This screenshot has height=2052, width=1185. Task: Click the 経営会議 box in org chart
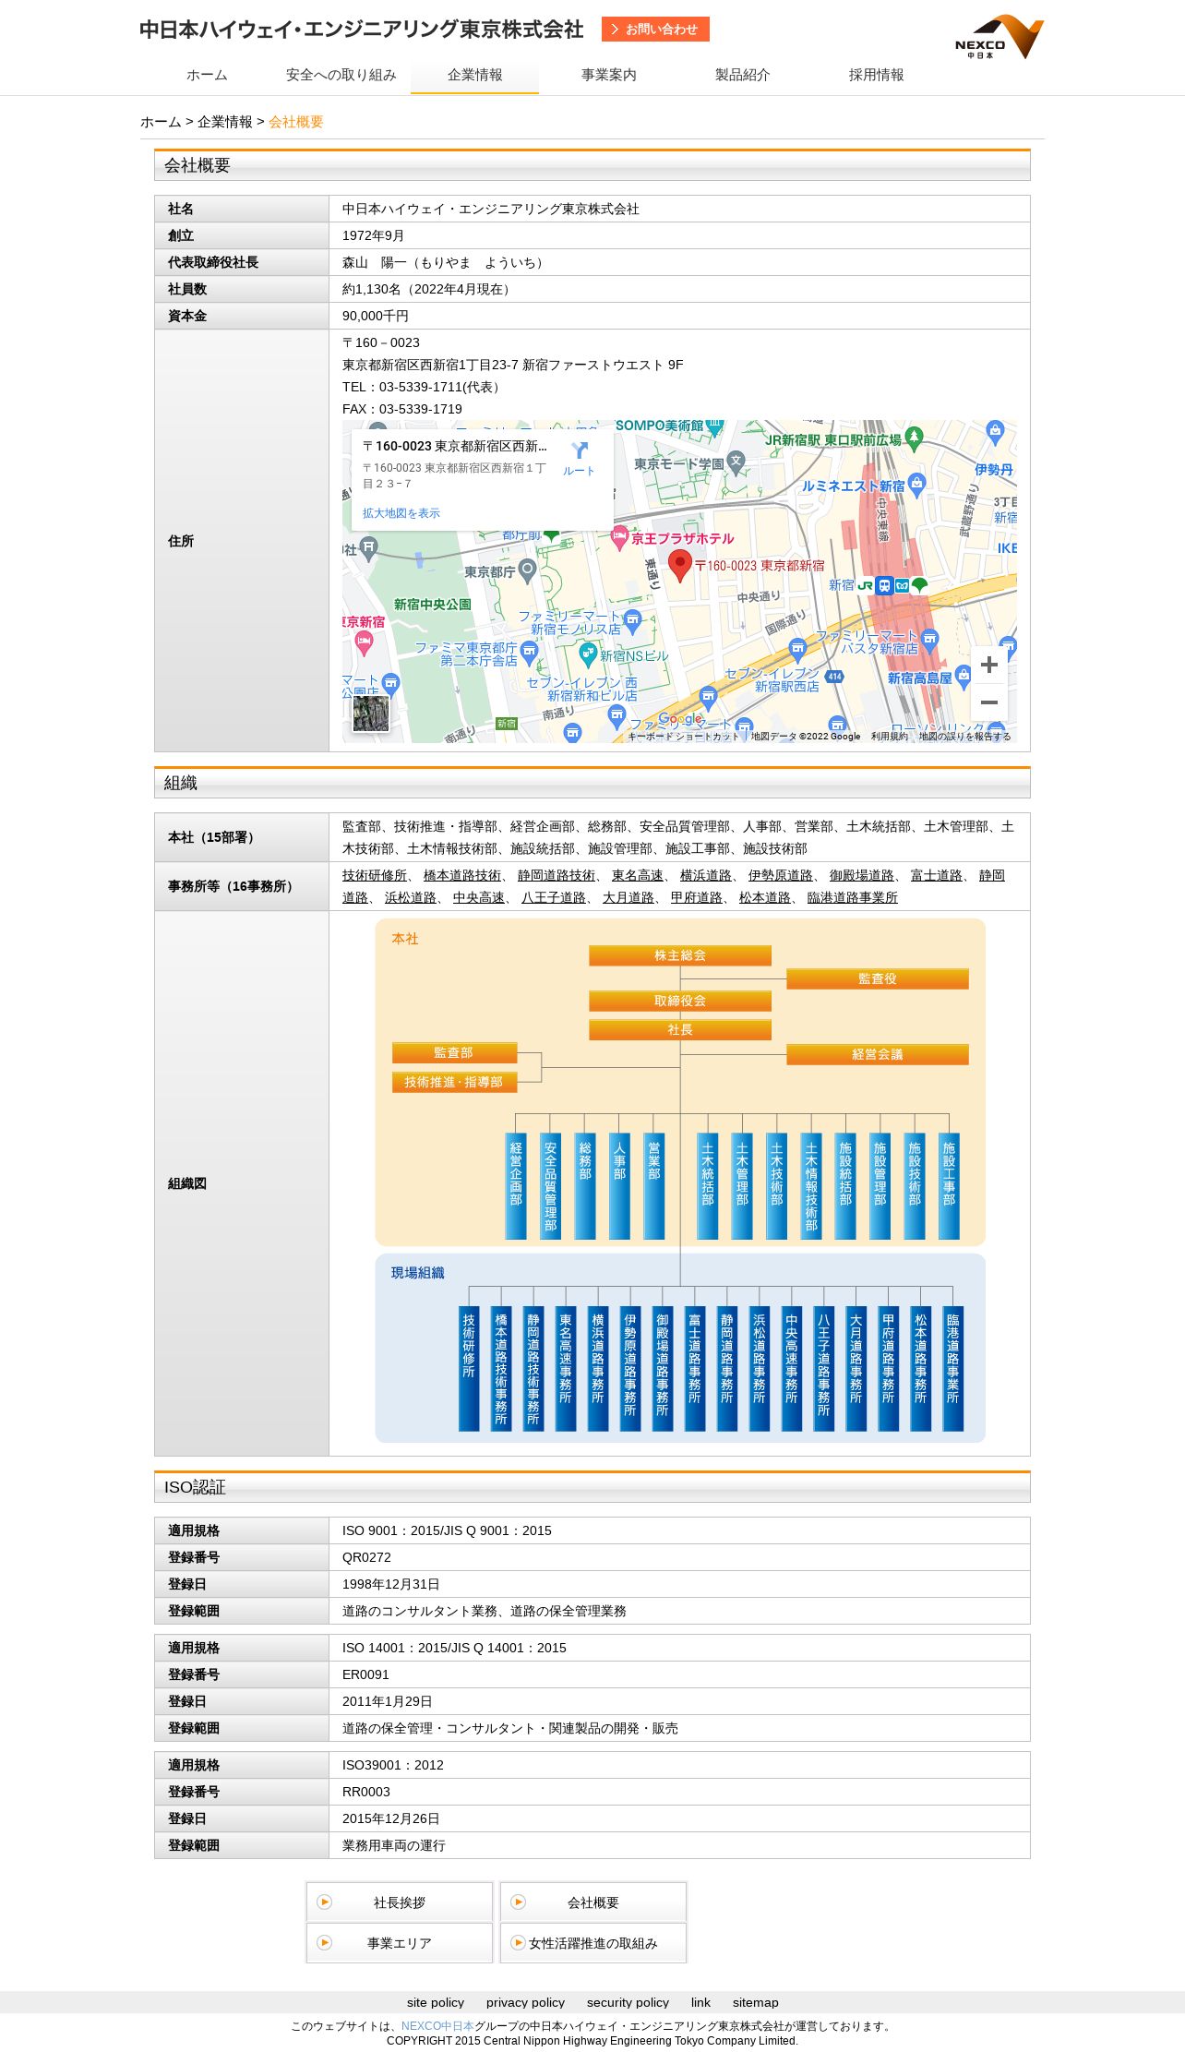pyautogui.click(x=878, y=1054)
